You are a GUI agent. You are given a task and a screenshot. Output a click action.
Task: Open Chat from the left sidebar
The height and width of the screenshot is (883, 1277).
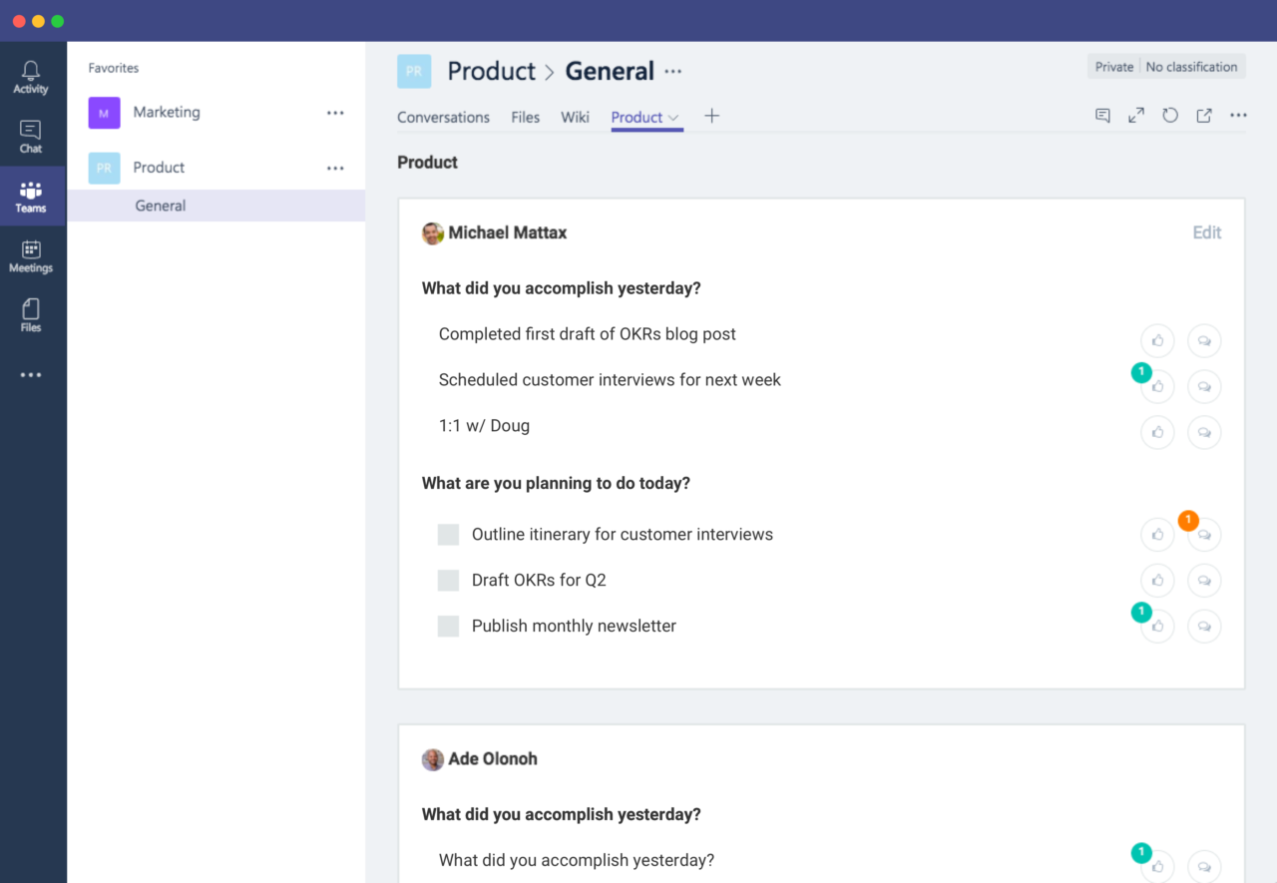pyautogui.click(x=31, y=136)
